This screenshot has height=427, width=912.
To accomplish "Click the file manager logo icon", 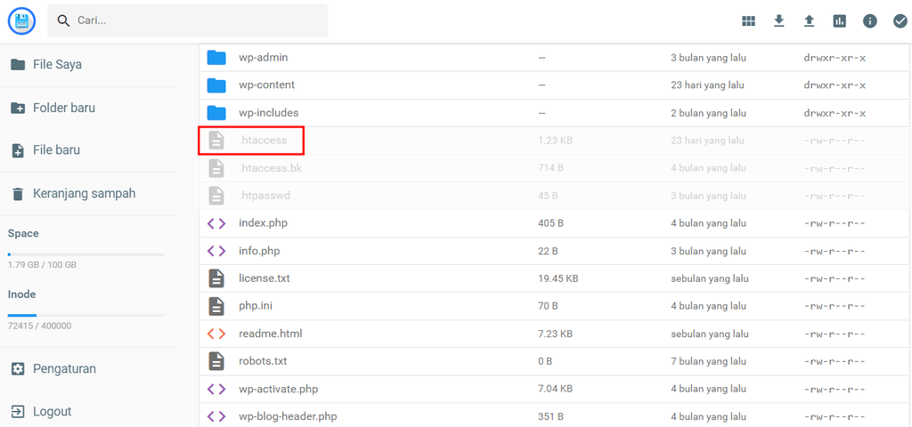I will click(22, 21).
